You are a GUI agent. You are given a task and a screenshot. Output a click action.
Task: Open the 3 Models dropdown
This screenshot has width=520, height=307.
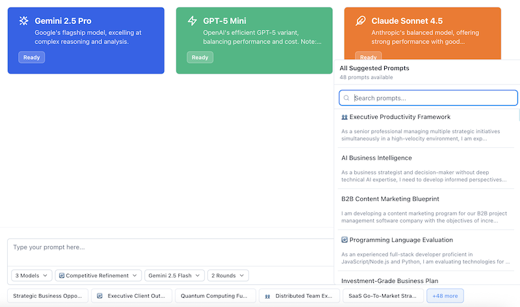tap(32, 275)
